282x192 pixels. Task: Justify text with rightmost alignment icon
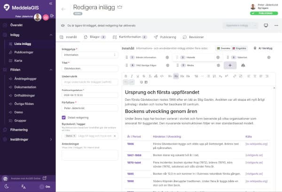[267, 76]
